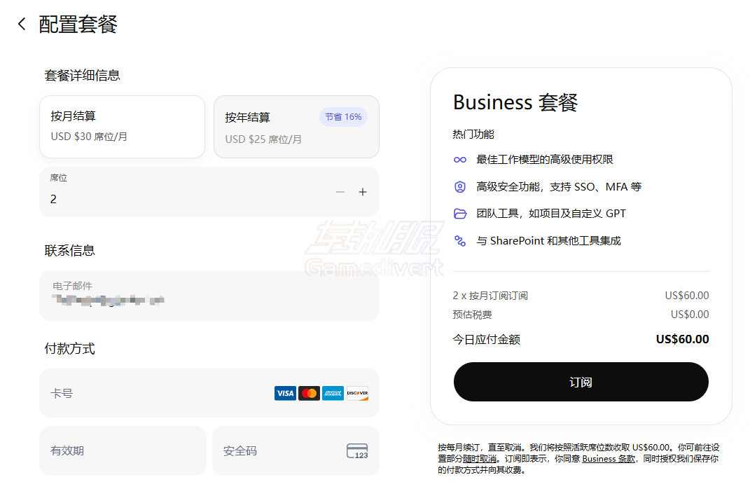Click the infinity icon next to 最佳工作模型
The height and width of the screenshot is (496, 750).
[460, 160]
